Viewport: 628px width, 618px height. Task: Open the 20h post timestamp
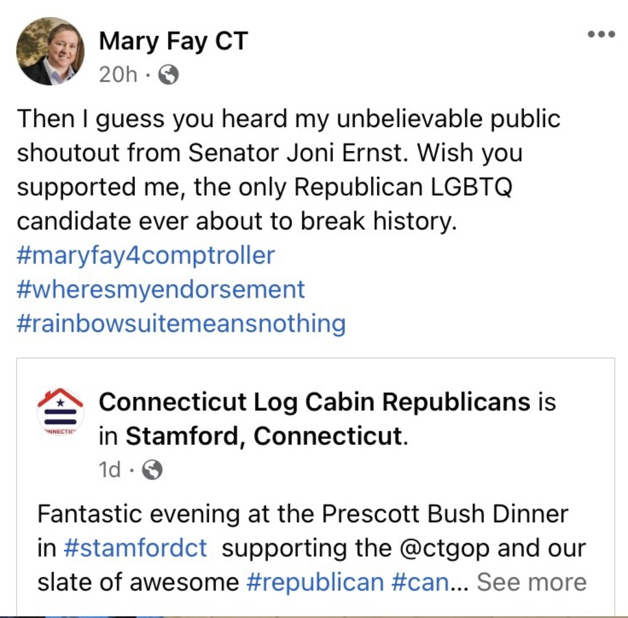[x=118, y=74]
